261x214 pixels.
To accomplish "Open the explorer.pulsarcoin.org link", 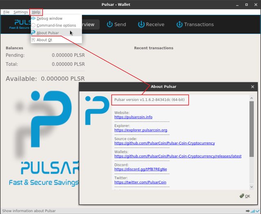I will (x=141, y=130).
